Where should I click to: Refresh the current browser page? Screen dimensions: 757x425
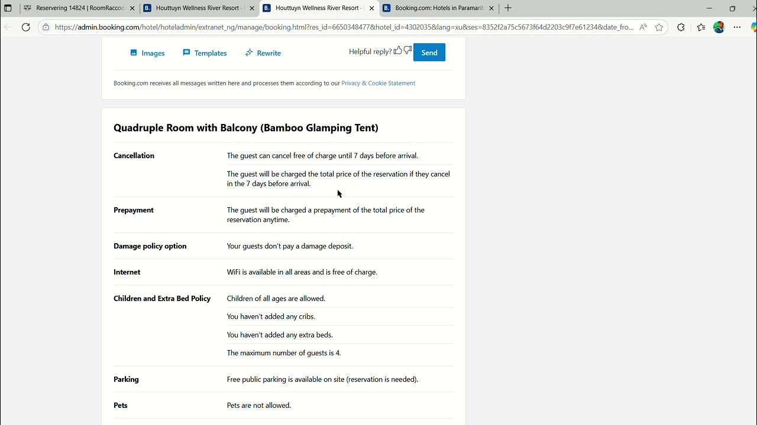(26, 27)
